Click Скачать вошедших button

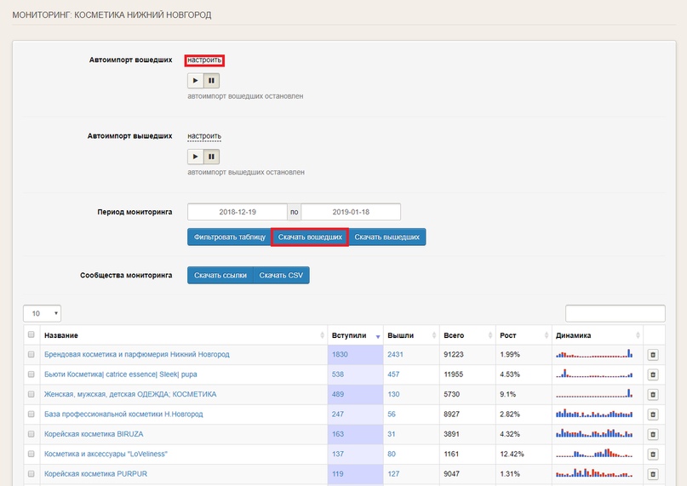pyautogui.click(x=310, y=237)
